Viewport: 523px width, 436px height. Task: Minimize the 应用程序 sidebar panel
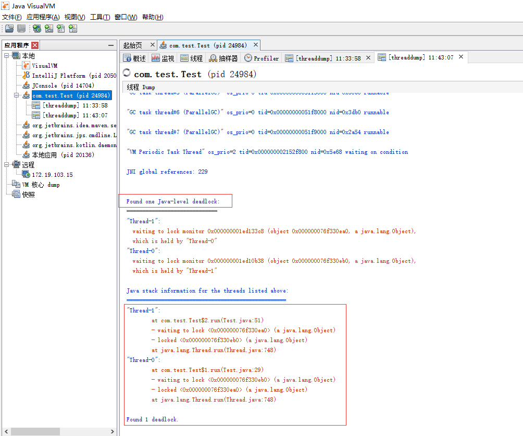[x=111, y=45]
